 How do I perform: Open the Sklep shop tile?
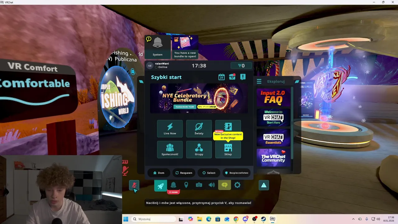click(228, 149)
